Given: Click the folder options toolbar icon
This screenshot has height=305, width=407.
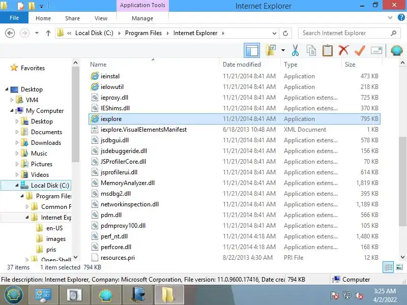Looking at the screenshot, I should pyautogui.click(x=271, y=50).
